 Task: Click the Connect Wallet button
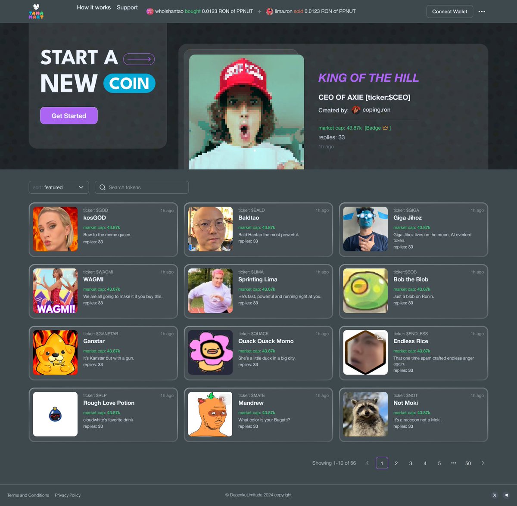[x=449, y=12]
